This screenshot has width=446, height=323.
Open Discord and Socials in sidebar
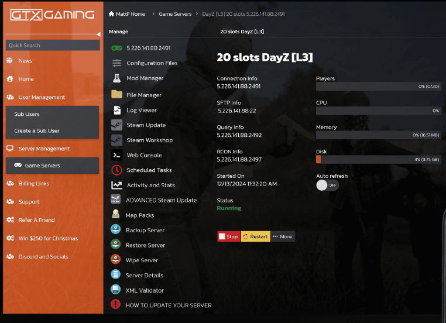[x=43, y=256]
